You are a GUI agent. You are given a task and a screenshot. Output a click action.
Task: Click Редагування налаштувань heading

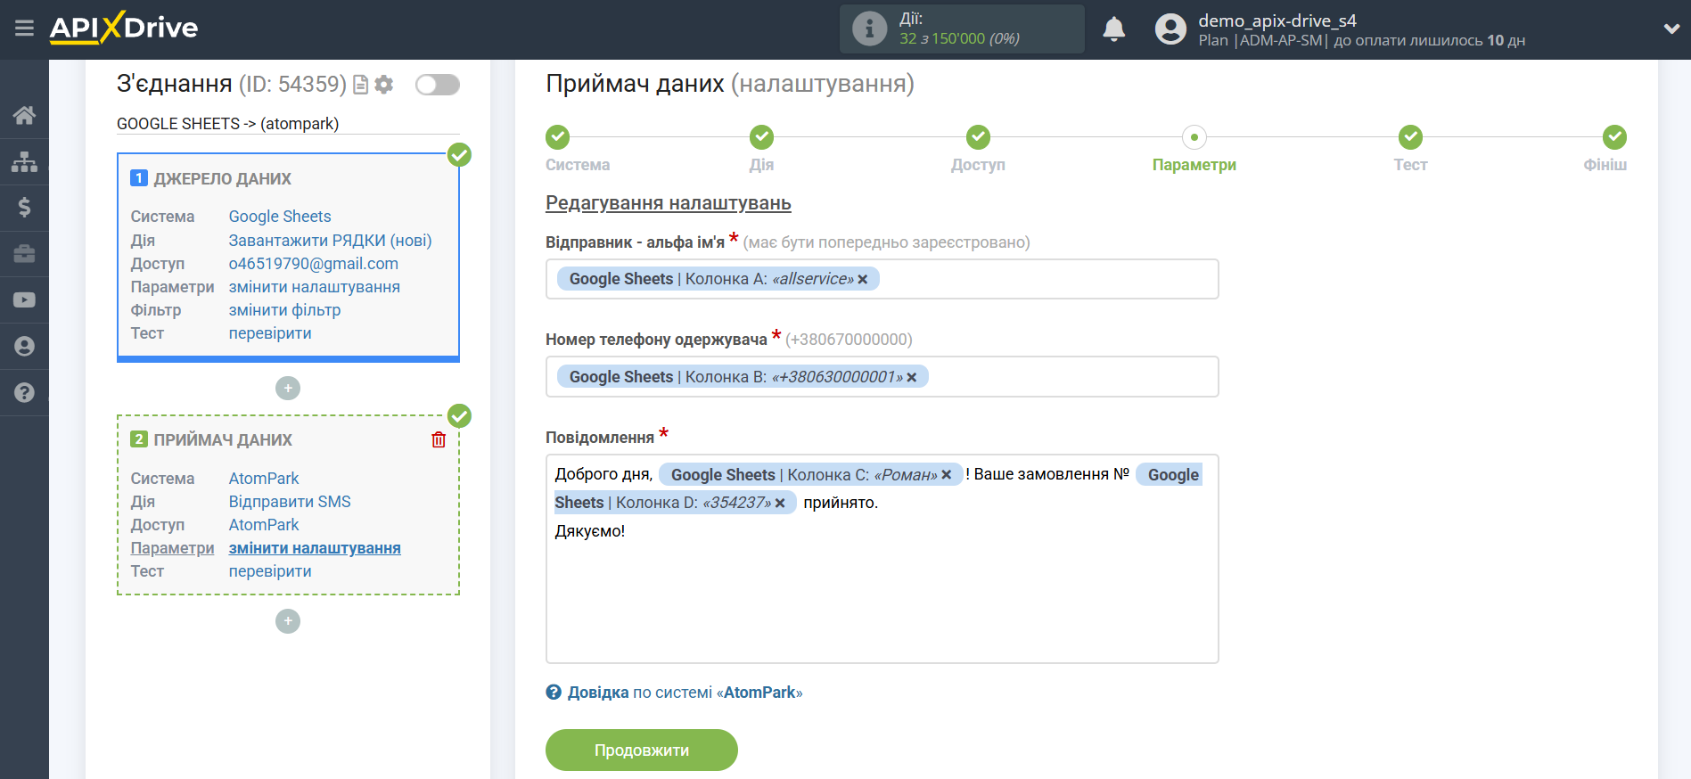(x=669, y=203)
